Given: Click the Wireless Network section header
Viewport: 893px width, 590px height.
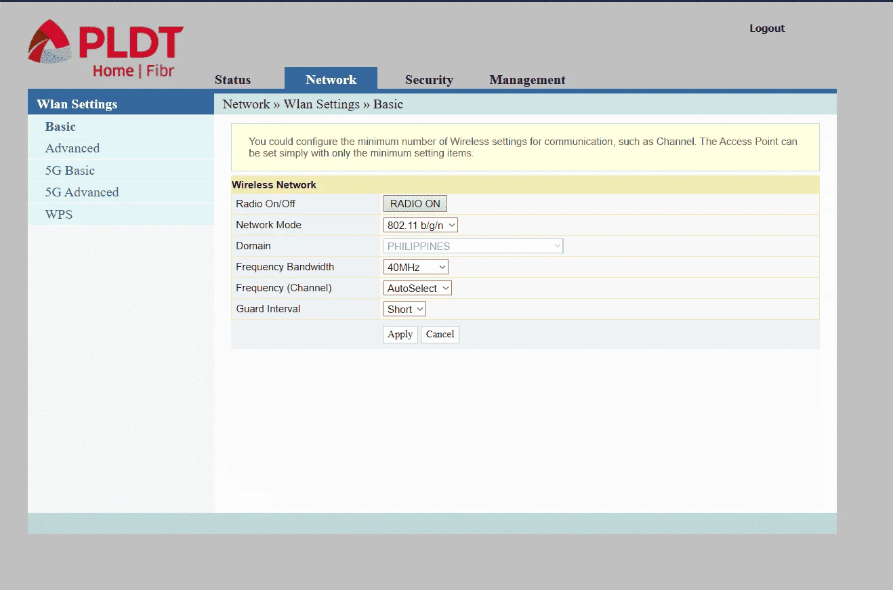Looking at the screenshot, I should click(525, 184).
